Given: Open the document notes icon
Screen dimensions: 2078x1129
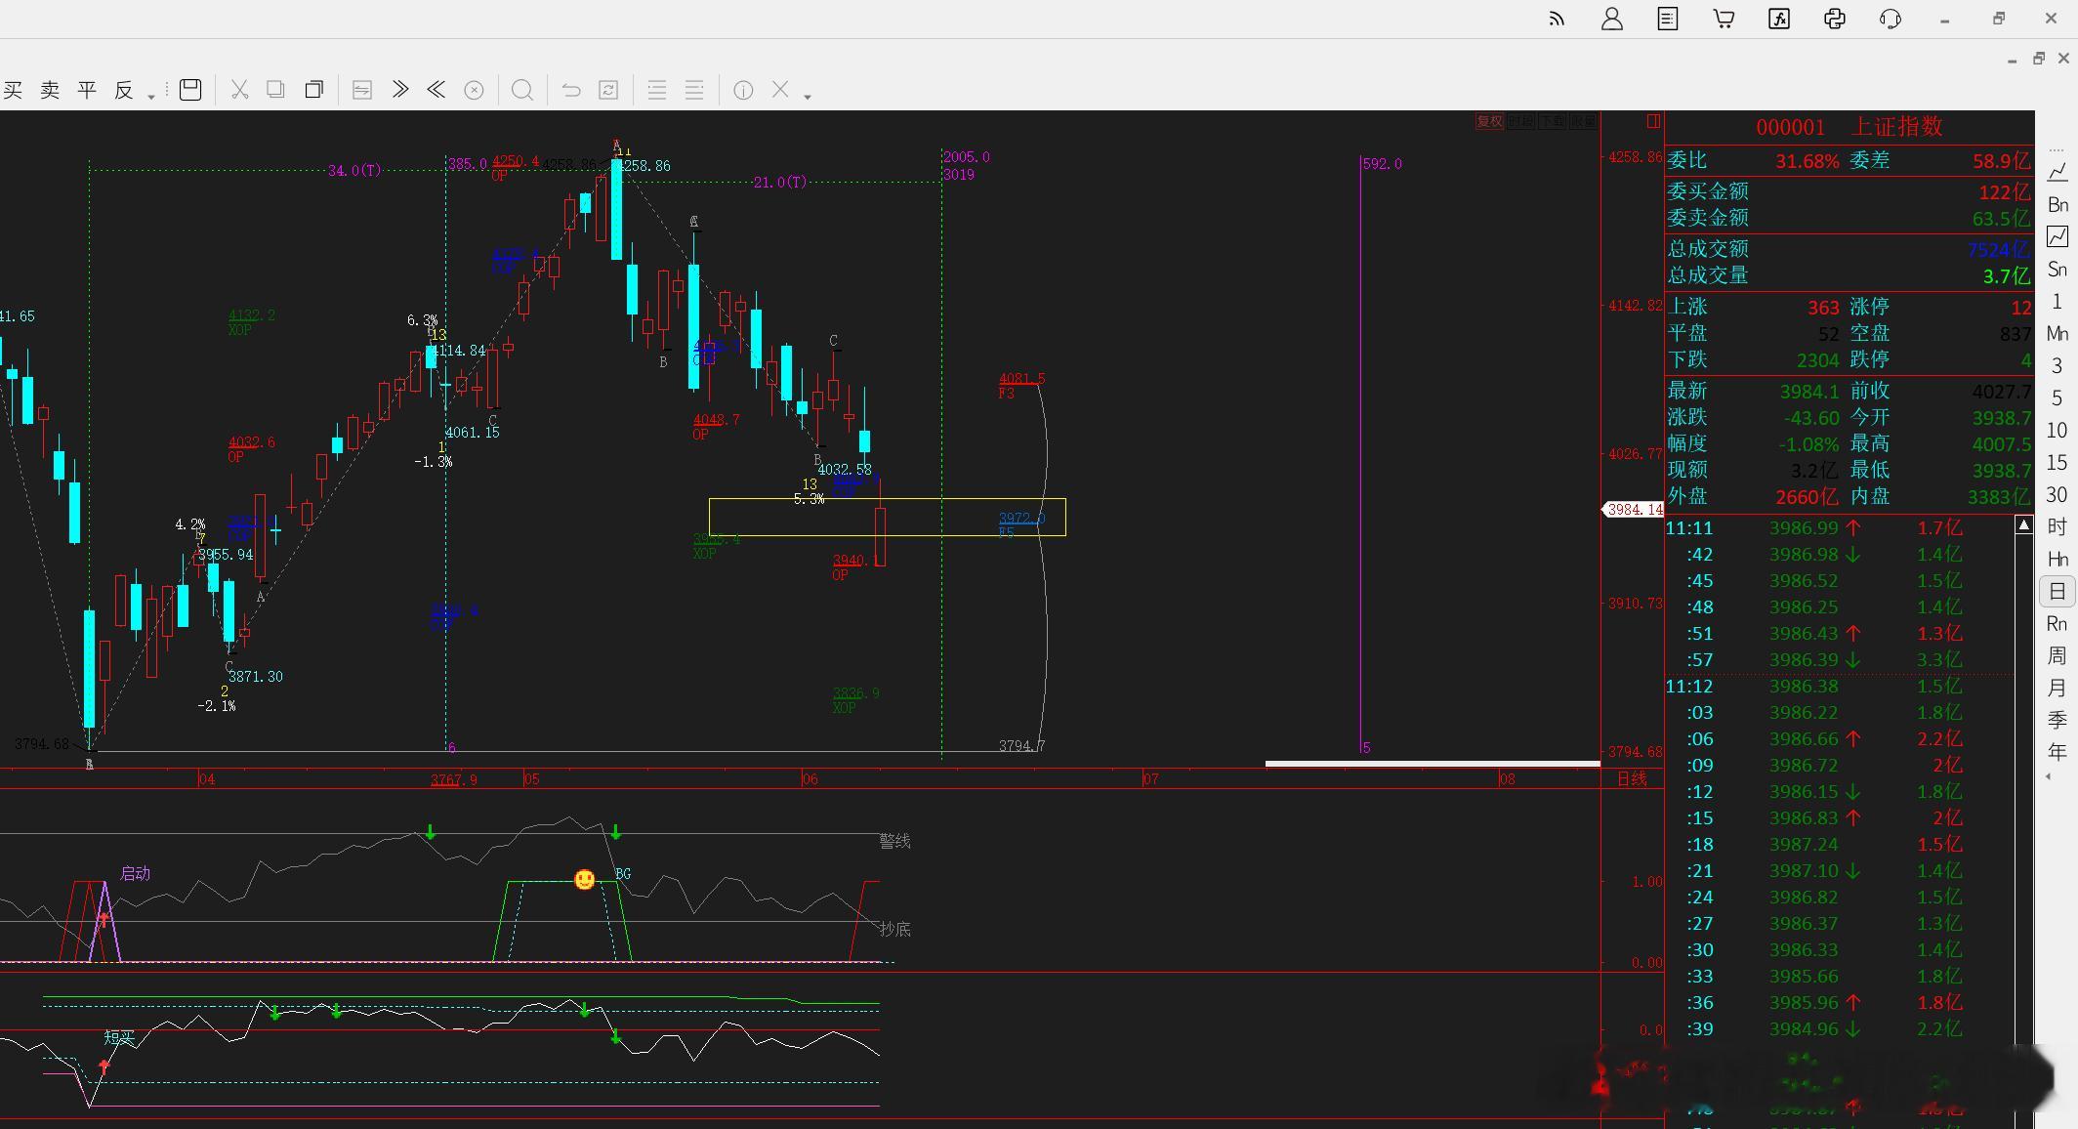Looking at the screenshot, I should pos(1668,19).
